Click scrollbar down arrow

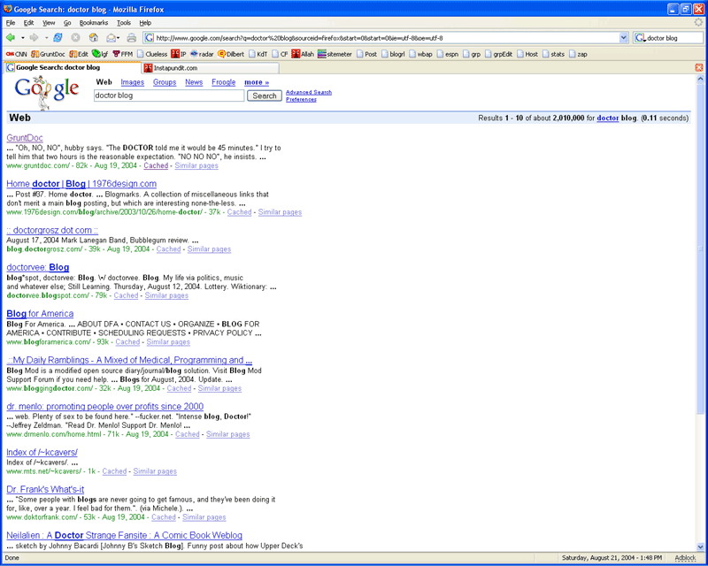pyautogui.click(x=700, y=547)
